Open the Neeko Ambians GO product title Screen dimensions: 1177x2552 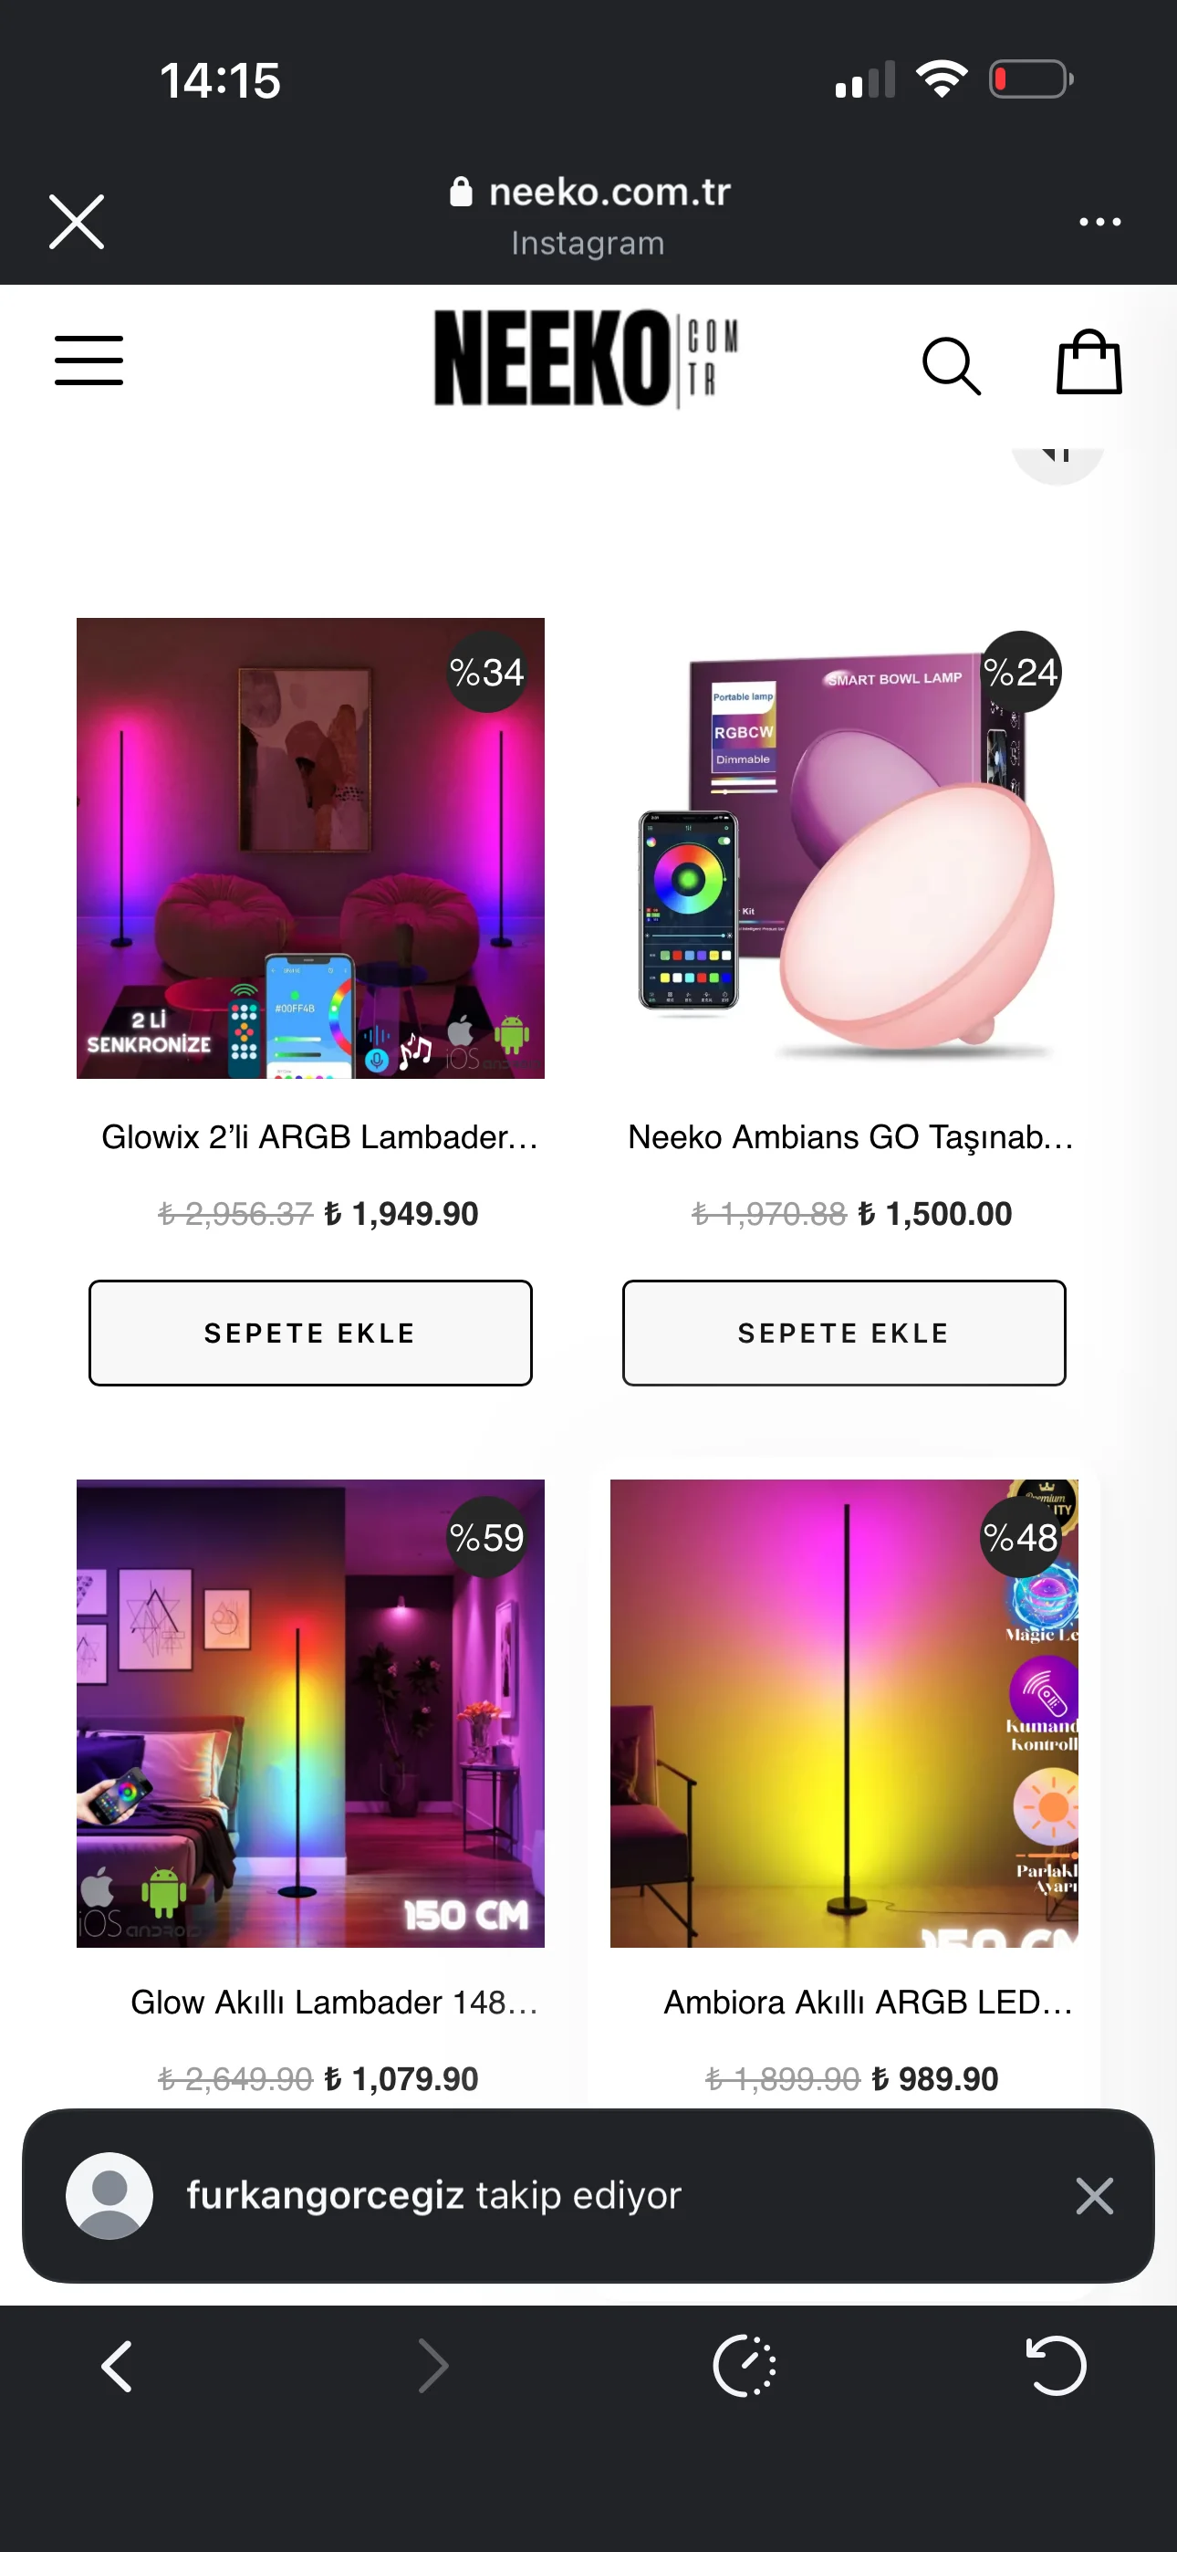(851, 1137)
